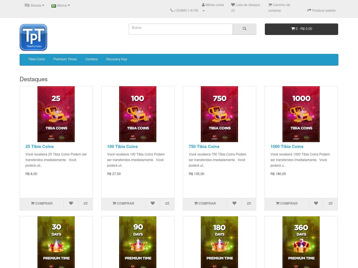Click the Destaques heading
358x268 pixels.
pyautogui.click(x=34, y=79)
